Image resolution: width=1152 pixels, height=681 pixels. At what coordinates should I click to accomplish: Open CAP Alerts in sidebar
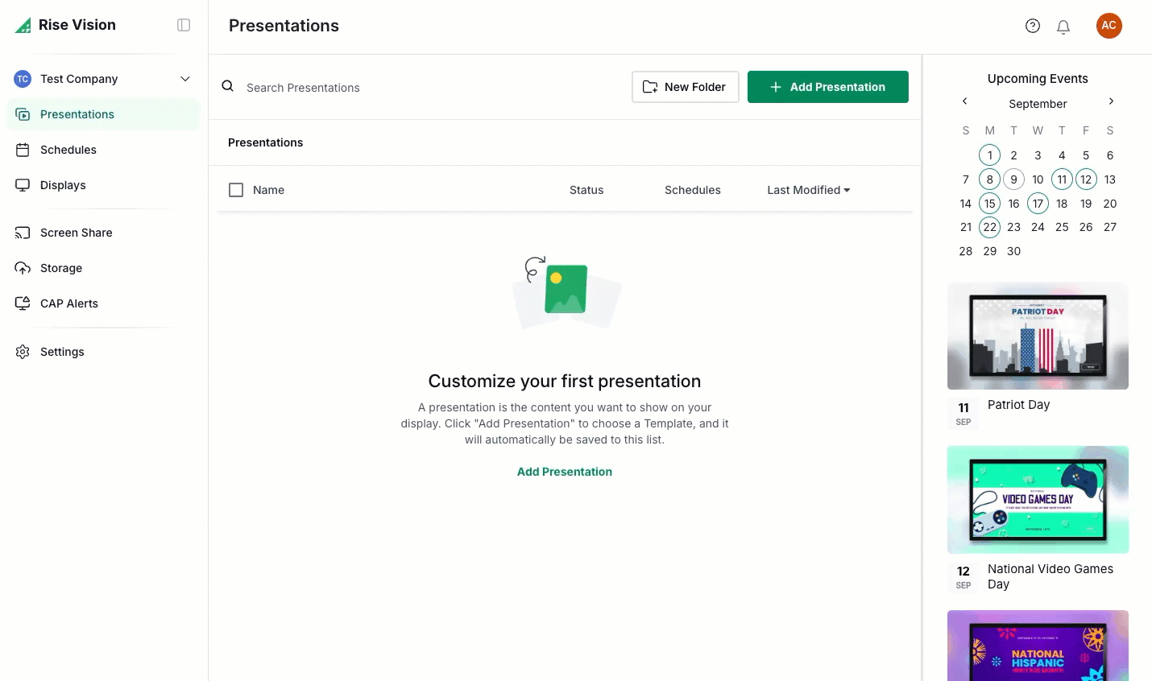(68, 303)
